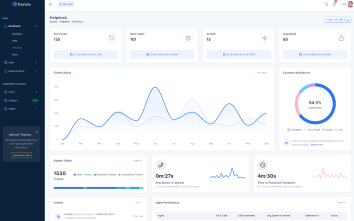Toggle the Excellent legend item
The image size is (354, 221).
click(295, 130)
